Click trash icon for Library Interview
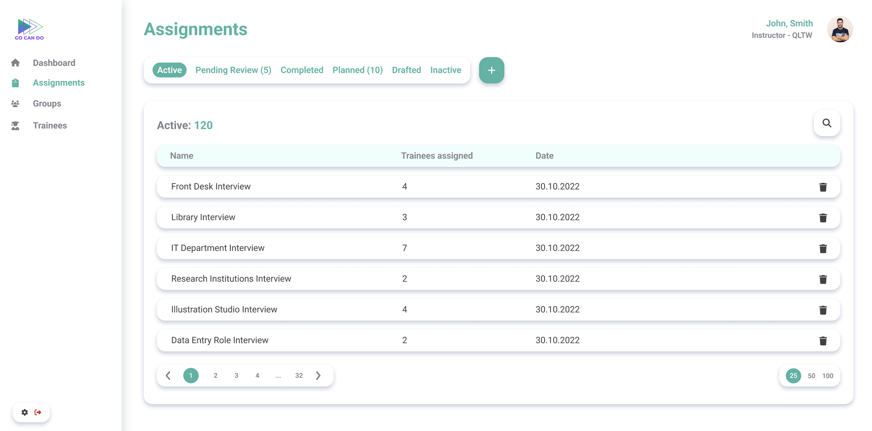872x431 pixels. click(x=823, y=218)
